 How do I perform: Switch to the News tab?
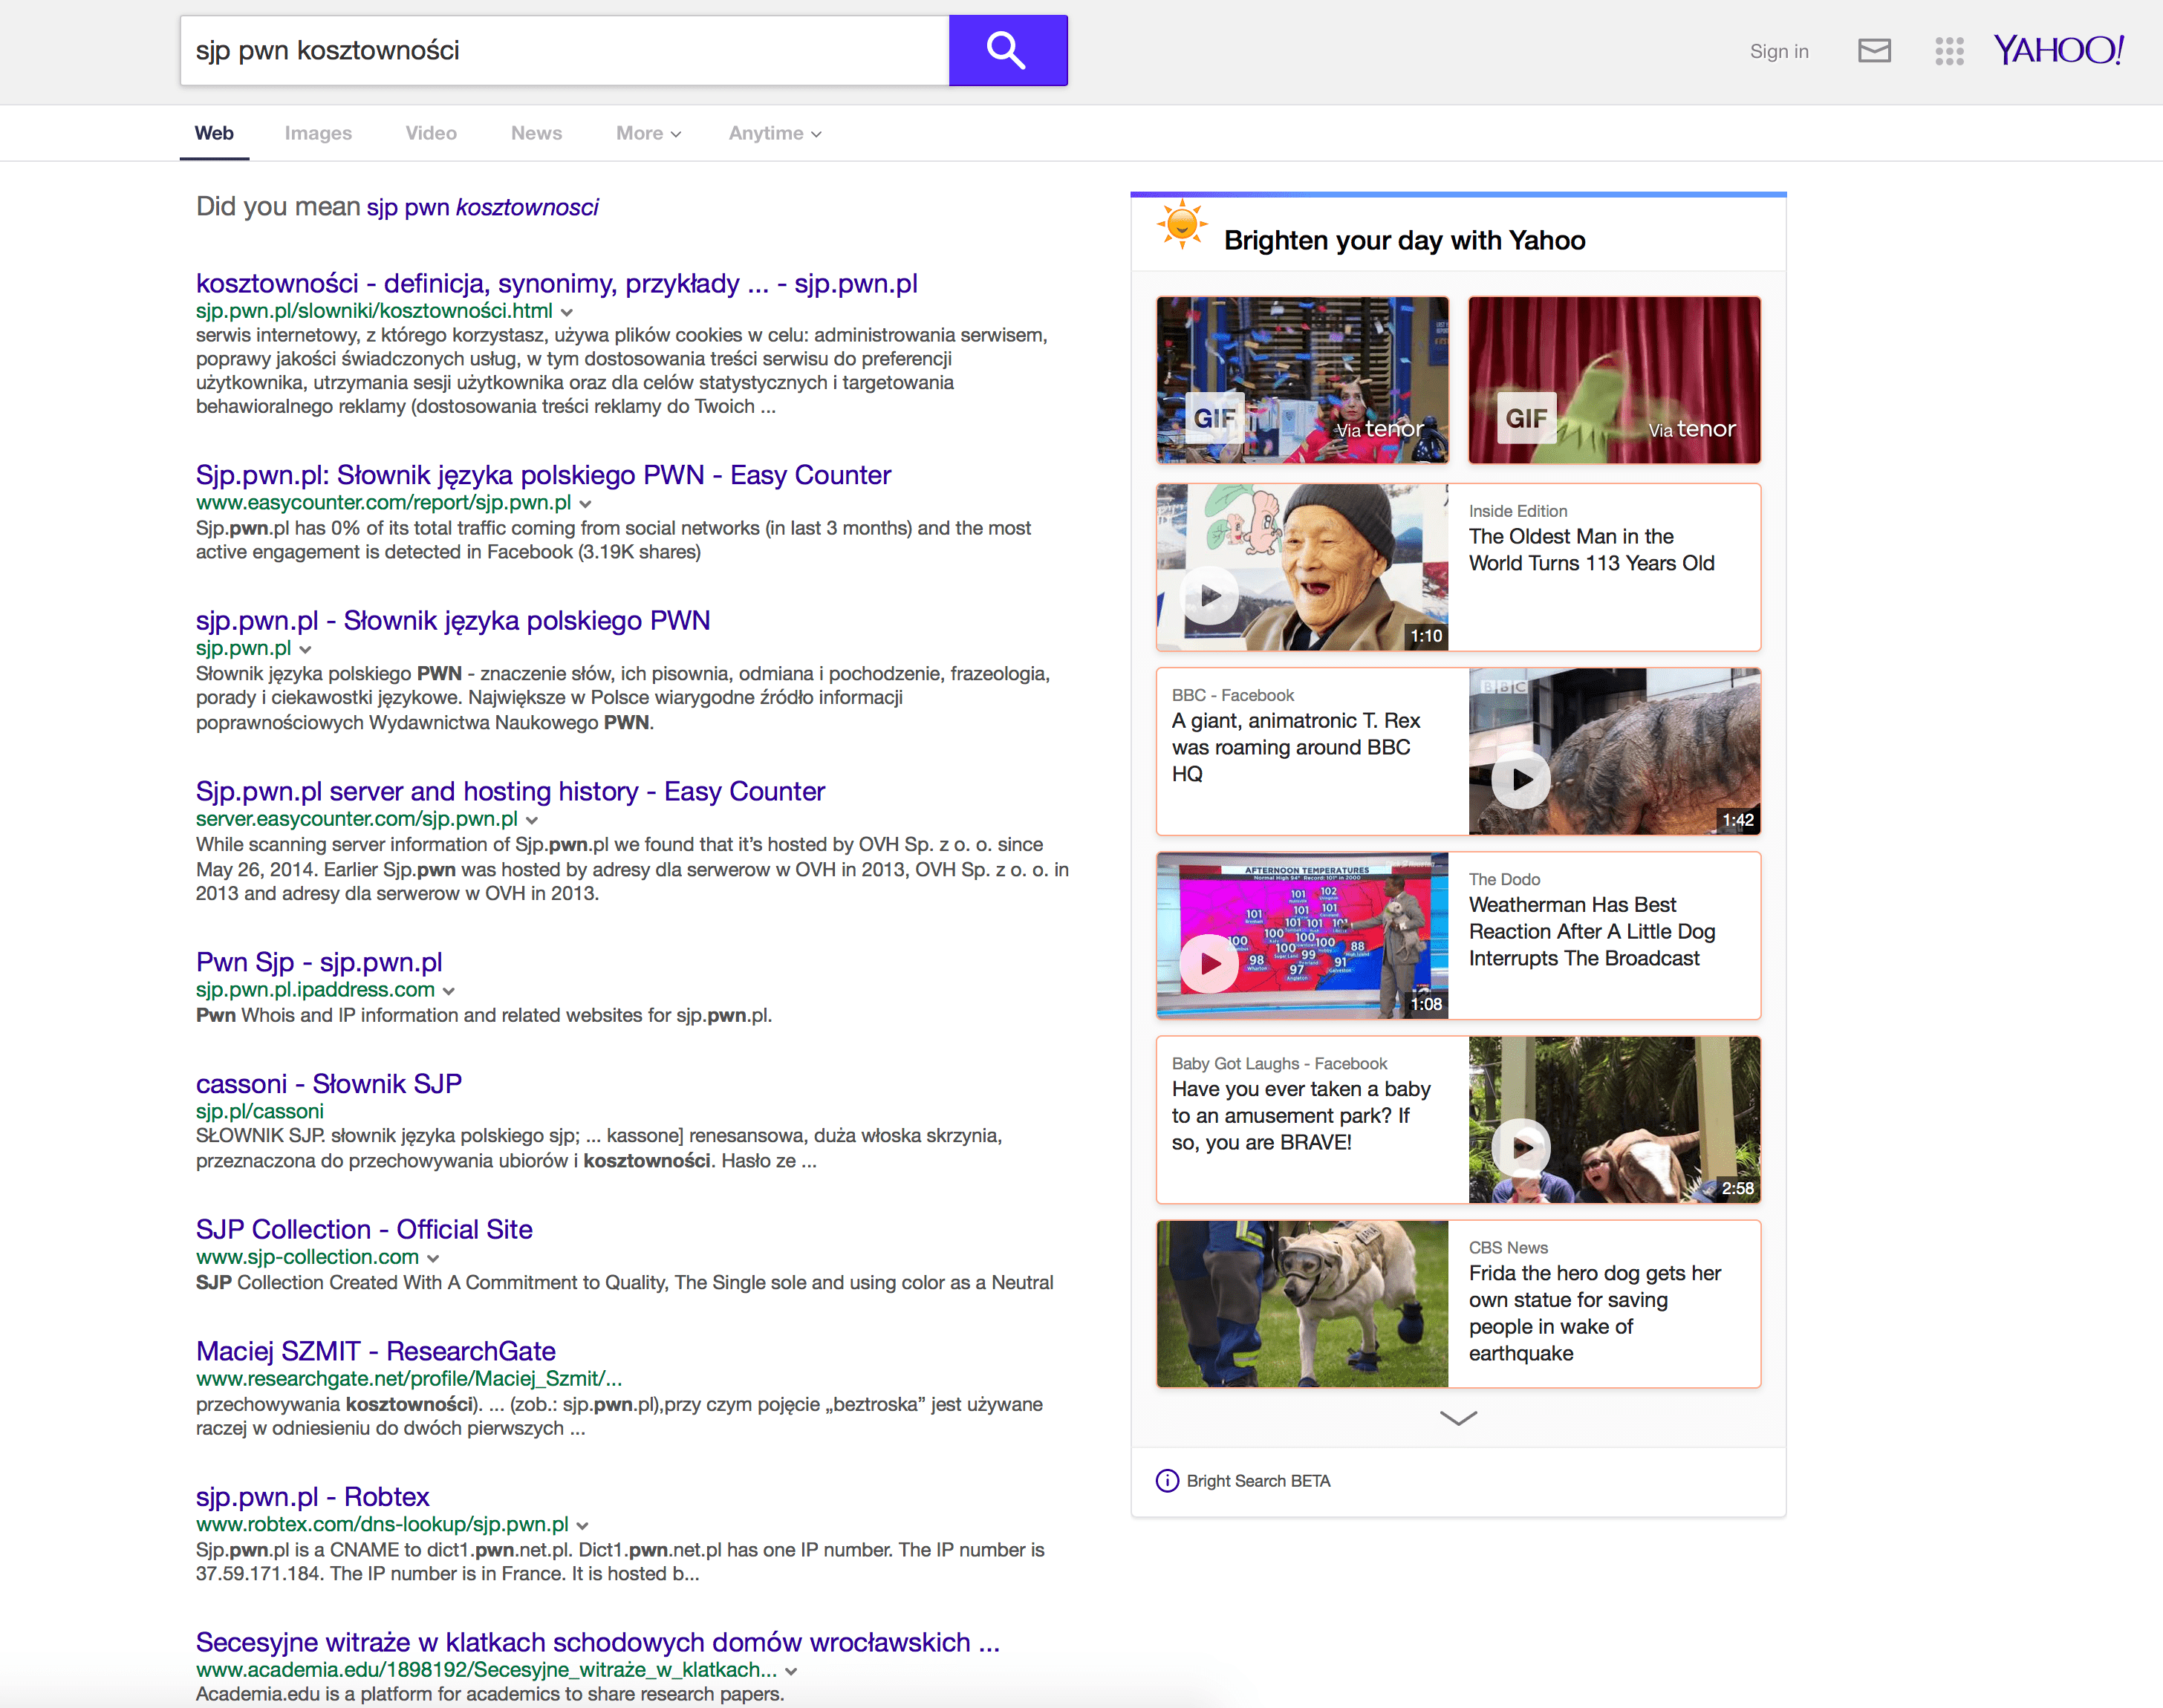click(536, 133)
